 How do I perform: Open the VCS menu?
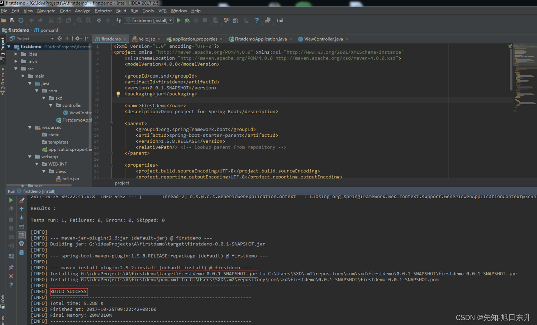[162, 11]
